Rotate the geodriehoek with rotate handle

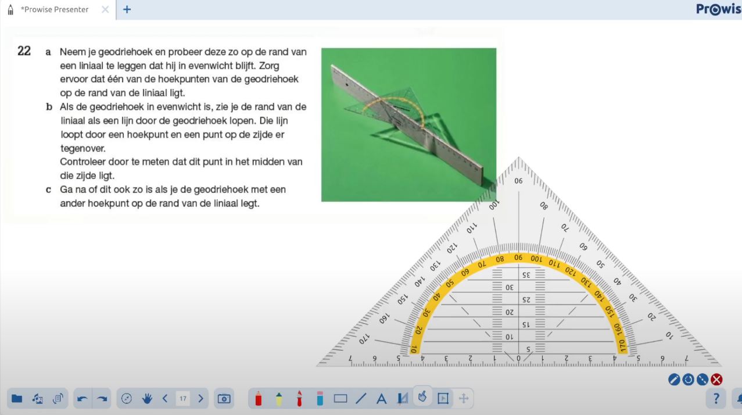pos(688,380)
